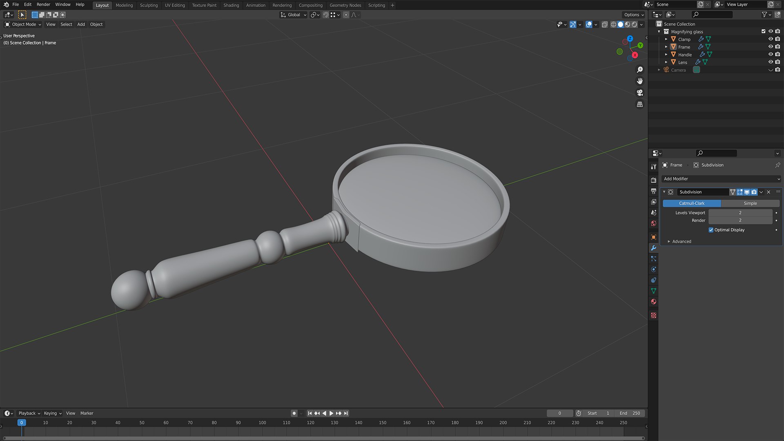Open the Playback dropdown in timeline

pos(29,413)
